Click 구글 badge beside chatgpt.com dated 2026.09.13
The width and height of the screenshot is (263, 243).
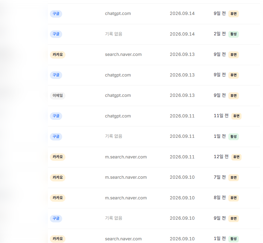[56, 75]
